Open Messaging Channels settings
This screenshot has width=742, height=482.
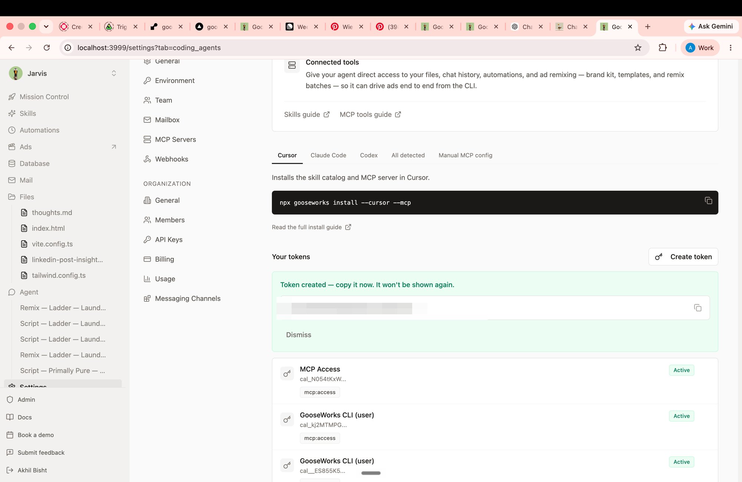[187, 299]
